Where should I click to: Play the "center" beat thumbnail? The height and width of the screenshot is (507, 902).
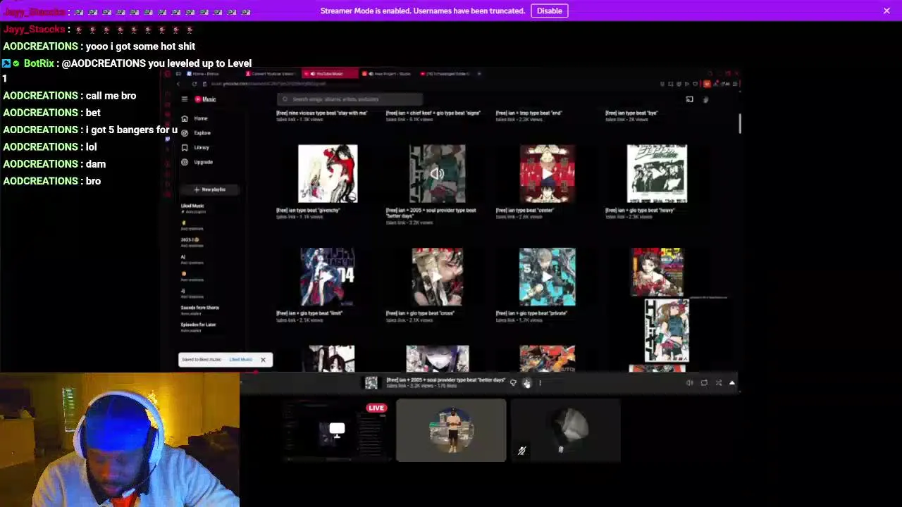tap(548, 174)
